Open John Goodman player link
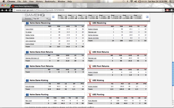Screen dimensions: 174x108 31,41
